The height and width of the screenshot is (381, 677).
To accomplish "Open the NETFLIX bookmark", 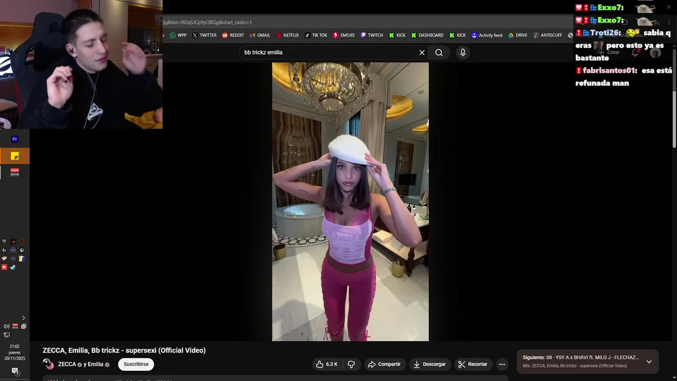I will [287, 35].
